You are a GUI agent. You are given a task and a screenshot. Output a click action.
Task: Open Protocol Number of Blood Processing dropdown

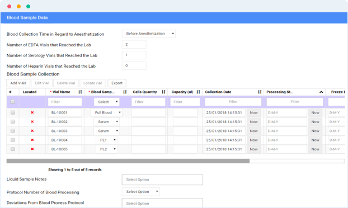(x=140, y=192)
